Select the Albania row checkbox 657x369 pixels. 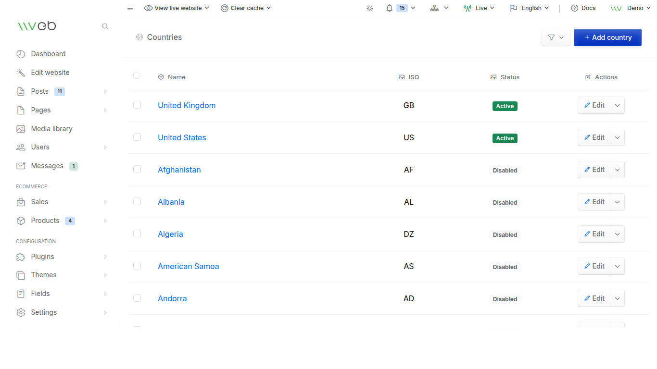click(x=137, y=201)
